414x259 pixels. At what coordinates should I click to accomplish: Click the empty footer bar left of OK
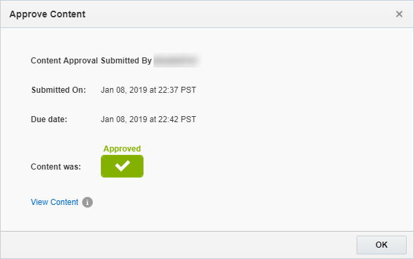178,245
